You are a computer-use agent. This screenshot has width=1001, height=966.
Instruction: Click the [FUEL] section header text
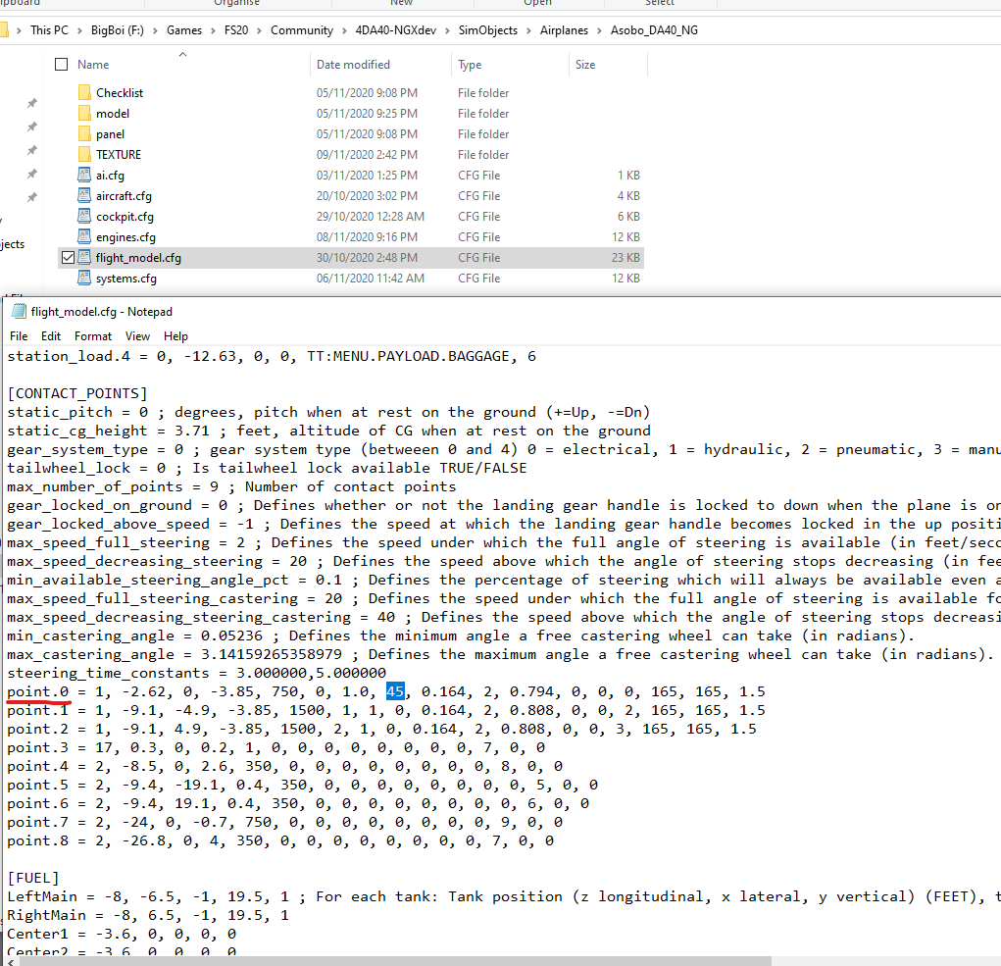[33, 878]
